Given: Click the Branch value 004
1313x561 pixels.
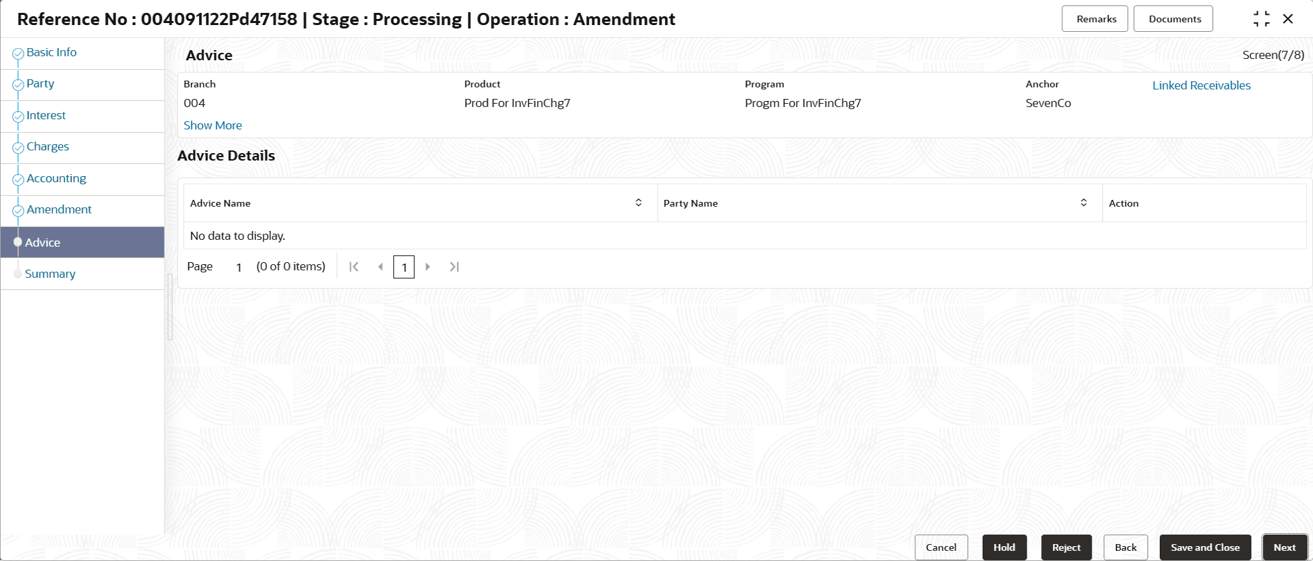Looking at the screenshot, I should tap(194, 103).
